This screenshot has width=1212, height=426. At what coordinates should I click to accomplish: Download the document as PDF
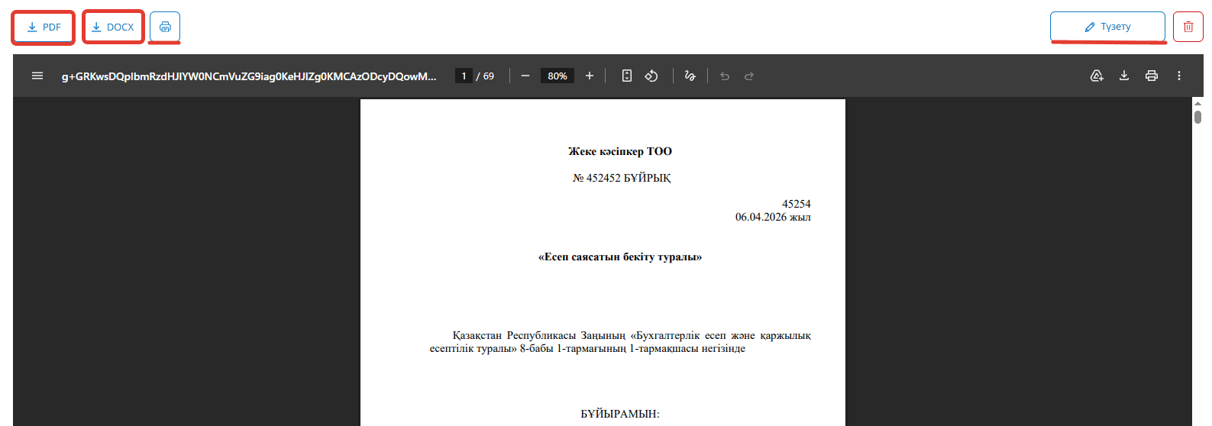coord(44,27)
